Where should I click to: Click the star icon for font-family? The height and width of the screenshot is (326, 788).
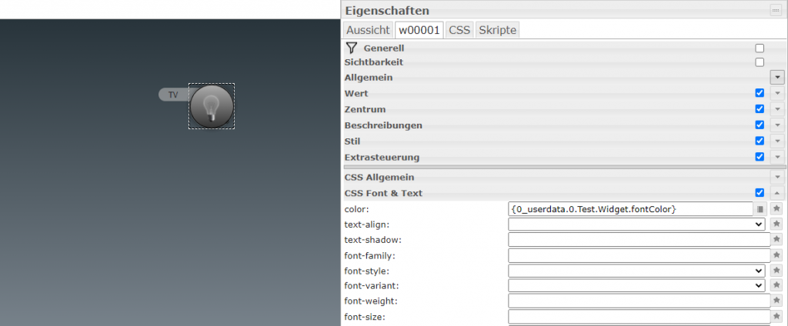777,254
